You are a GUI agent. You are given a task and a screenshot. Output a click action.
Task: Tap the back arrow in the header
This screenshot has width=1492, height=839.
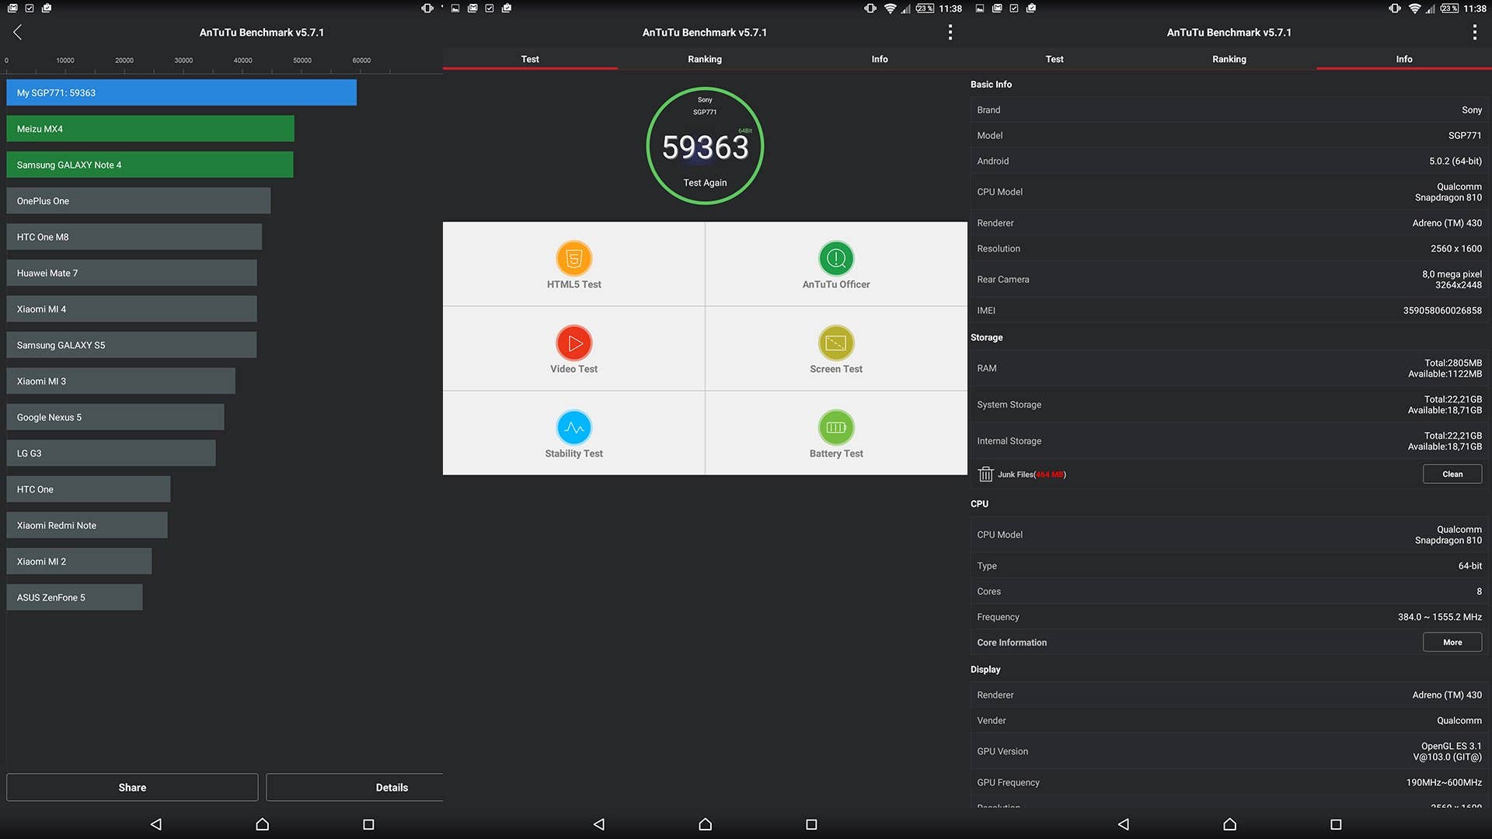click(x=16, y=32)
